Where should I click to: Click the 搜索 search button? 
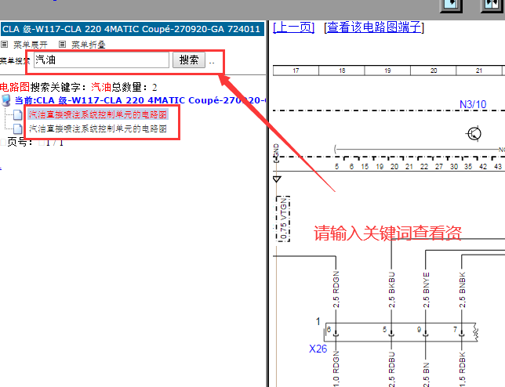pyautogui.click(x=189, y=60)
